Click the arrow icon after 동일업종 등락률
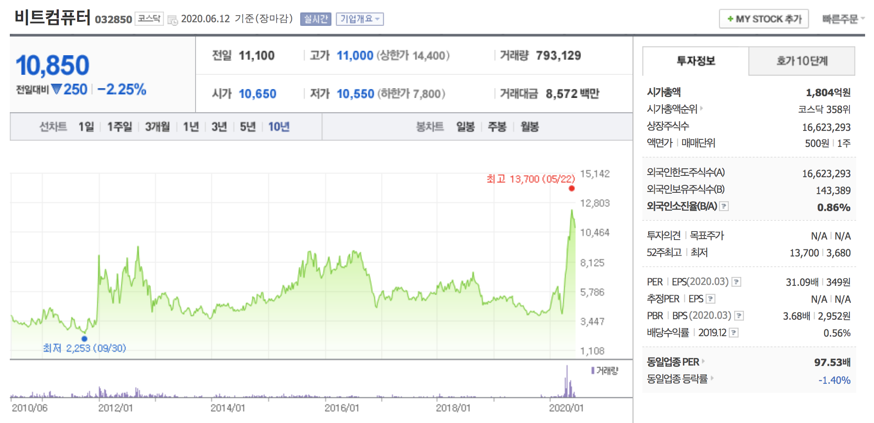 pyautogui.click(x=712, y=378)
